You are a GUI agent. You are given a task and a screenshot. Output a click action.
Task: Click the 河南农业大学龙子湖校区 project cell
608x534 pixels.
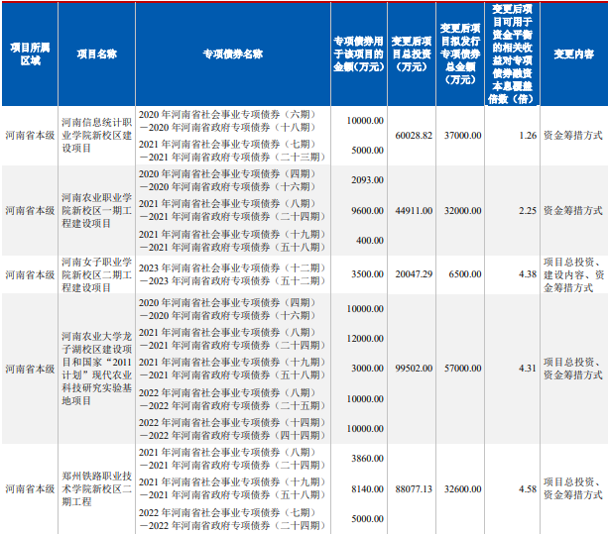(x=97, y=369)
